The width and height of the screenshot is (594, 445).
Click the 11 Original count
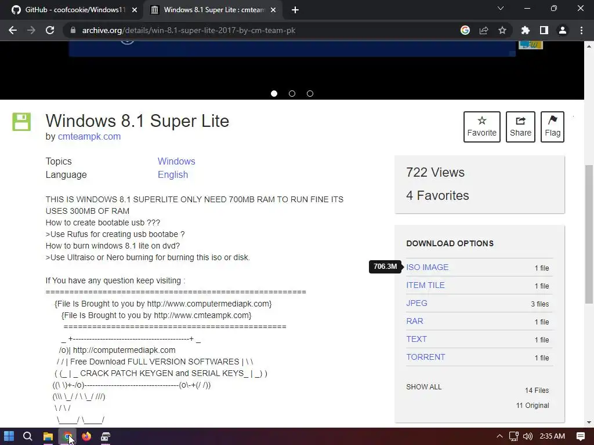tap(533, 406)
